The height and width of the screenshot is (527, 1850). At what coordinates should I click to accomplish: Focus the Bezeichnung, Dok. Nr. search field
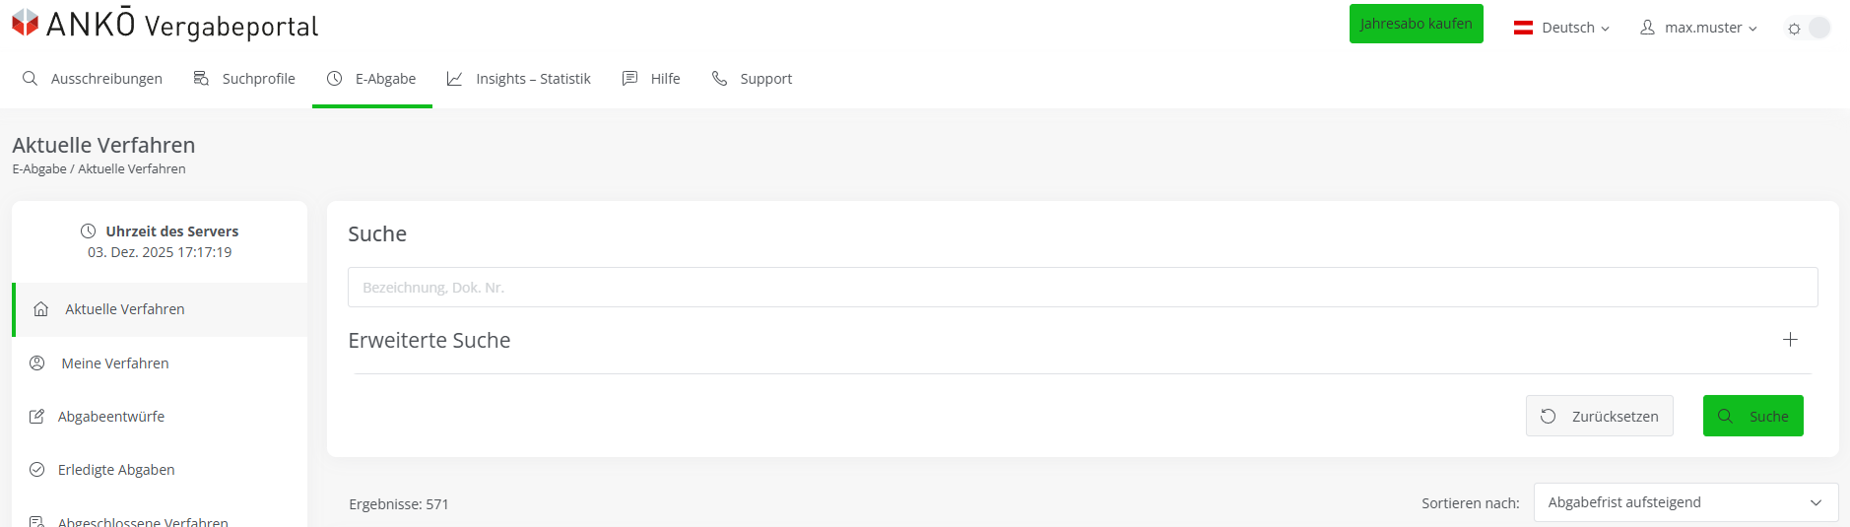click(x=1082, y=288)
